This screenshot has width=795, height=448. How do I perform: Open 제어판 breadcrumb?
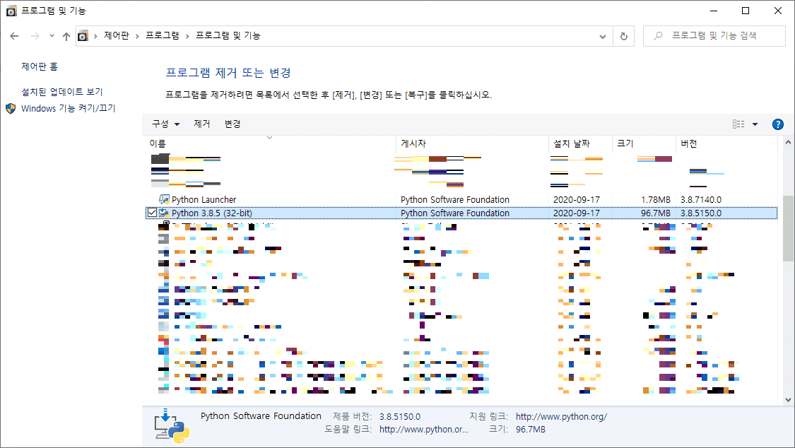coord(116,35)
